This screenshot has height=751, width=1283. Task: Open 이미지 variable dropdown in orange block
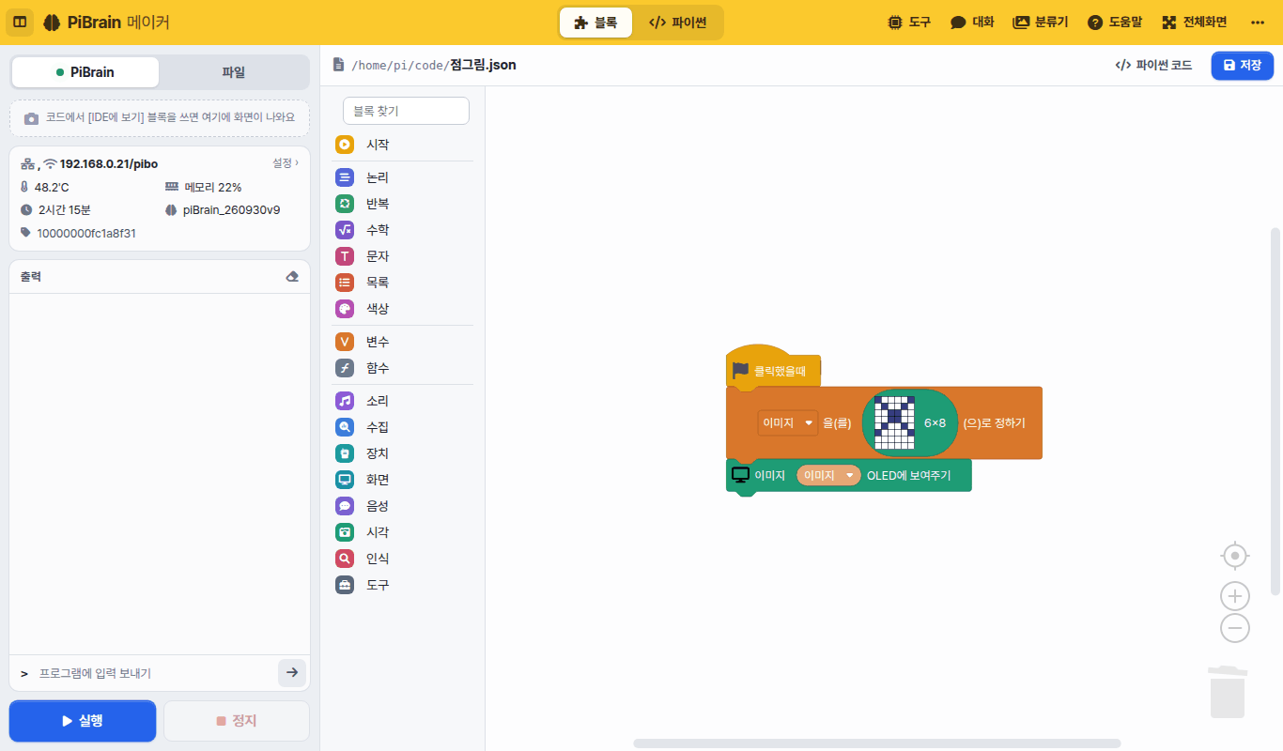[x=788, y=423]
